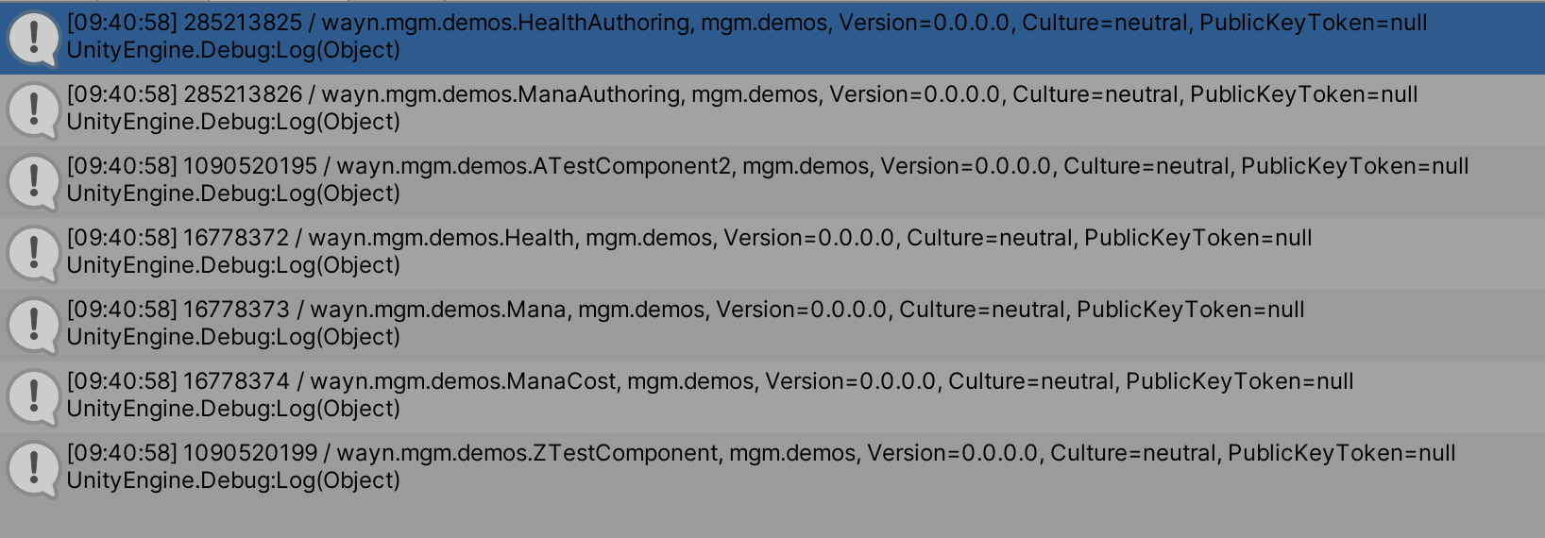Screen dimensions: 1545x538
Task: Select the 16778374 ManaCost log message
Action: tap(709, 381)
